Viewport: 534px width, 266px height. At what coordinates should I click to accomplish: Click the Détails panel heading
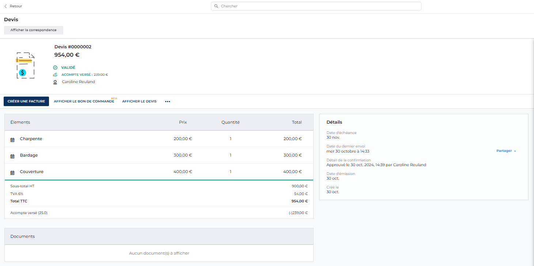click(334, 122)
